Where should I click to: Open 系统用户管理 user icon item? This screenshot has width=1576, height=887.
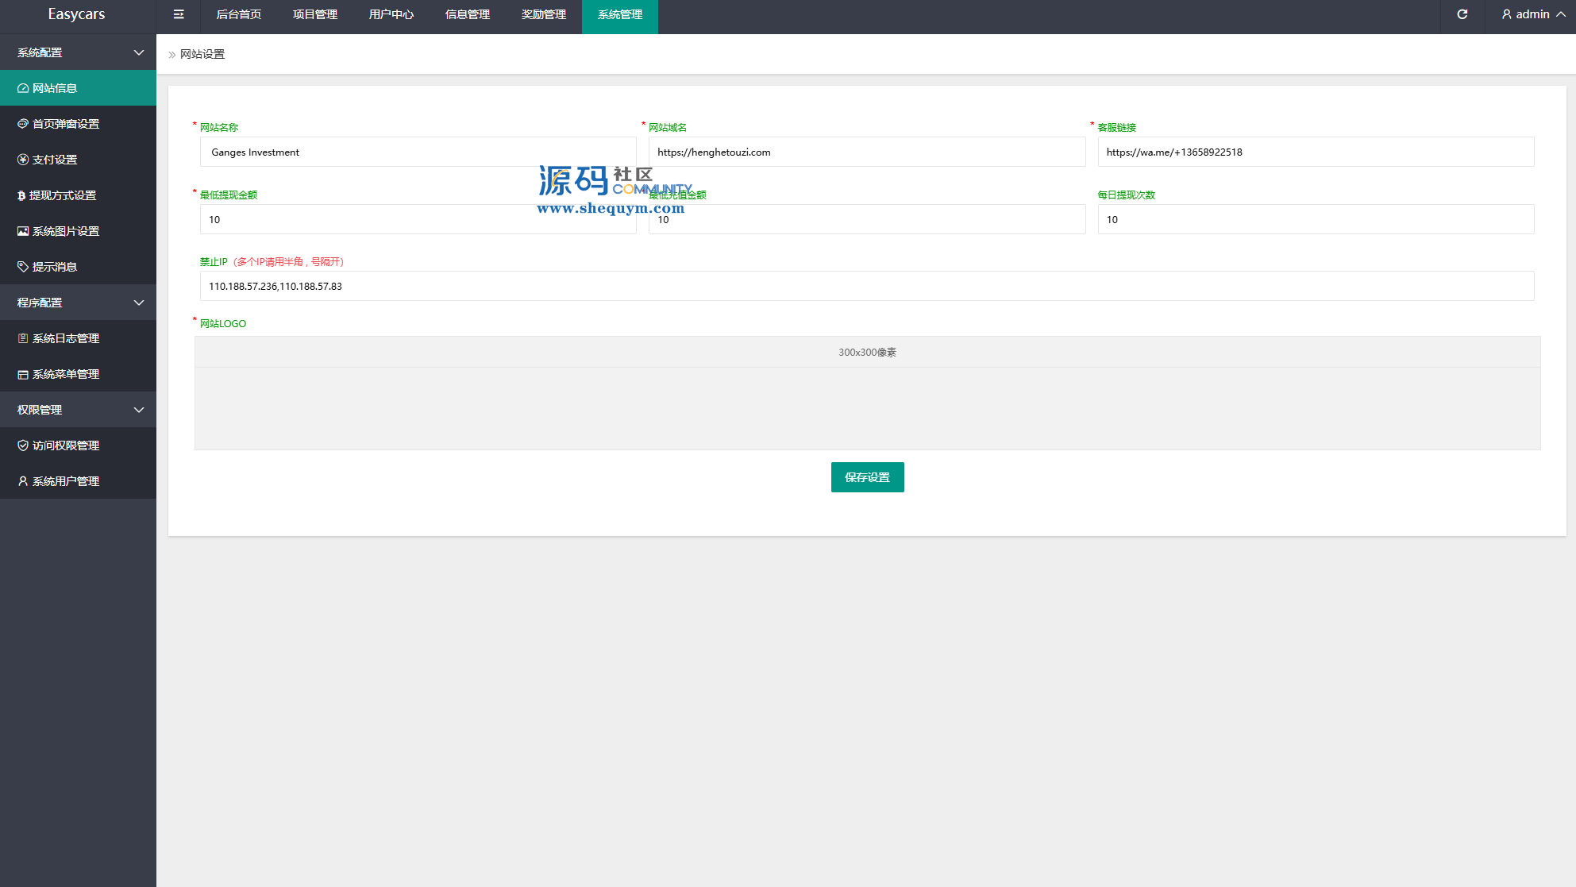tap(65, 481)
